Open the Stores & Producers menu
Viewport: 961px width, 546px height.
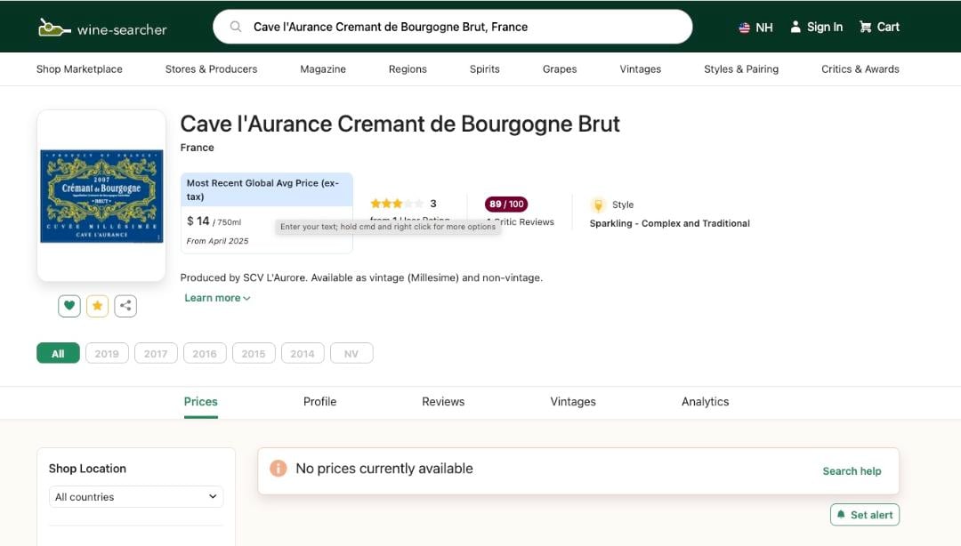[212, 69]
